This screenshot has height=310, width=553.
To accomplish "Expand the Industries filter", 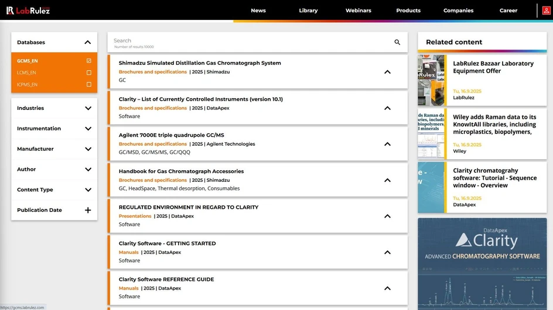I will coord(88,108).
